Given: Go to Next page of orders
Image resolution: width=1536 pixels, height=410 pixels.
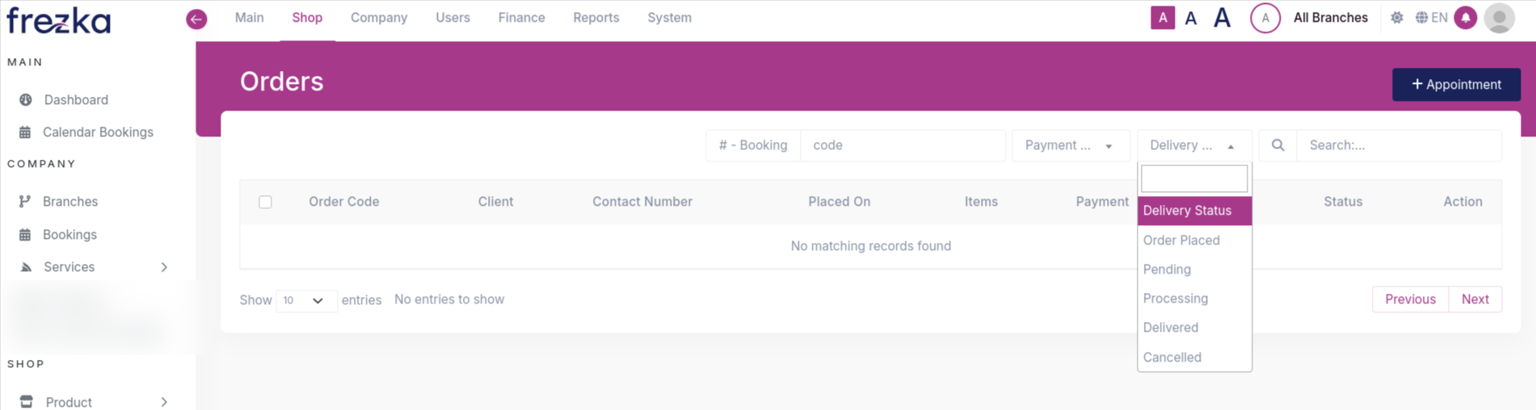Looking at the screenshot, I should point(1475,299).
